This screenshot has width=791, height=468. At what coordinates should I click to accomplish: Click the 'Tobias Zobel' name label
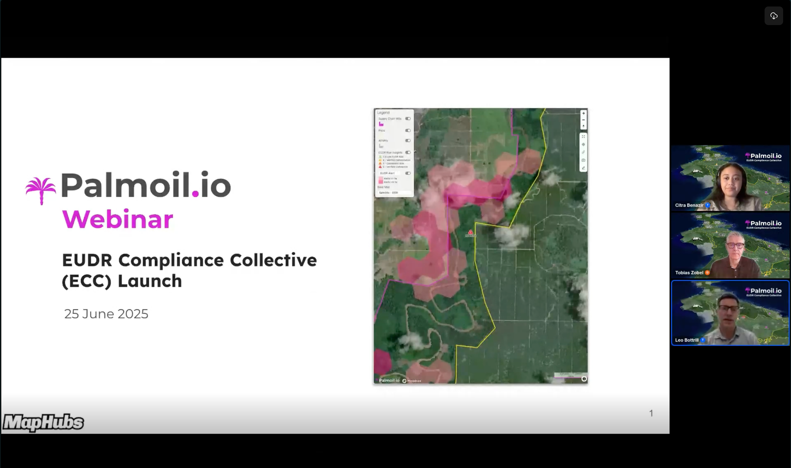coord(689,272)
